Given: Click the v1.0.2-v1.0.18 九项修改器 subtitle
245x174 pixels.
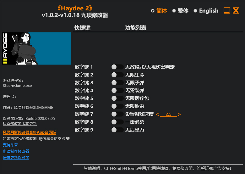Looking at the screenshot, I should [75, 15].
